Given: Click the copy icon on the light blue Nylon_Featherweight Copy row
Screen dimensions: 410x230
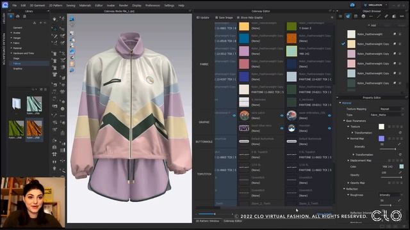Looking at the screenshot, I should (x=395, y=73).
